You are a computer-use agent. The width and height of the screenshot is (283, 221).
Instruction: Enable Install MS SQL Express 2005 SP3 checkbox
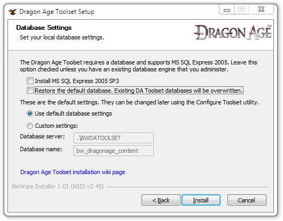(x=30, y=81)
